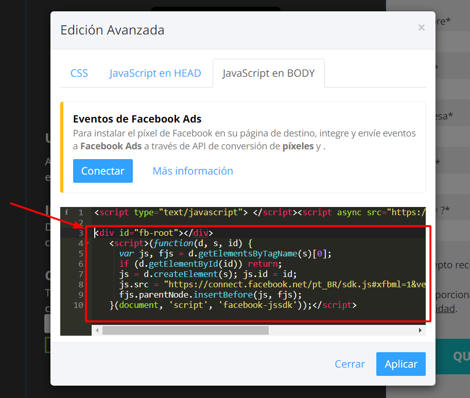Place the cursor on the fb-root div line
Image resolution: width=470 pixels, height=398 pixels.
click(154, 232)
